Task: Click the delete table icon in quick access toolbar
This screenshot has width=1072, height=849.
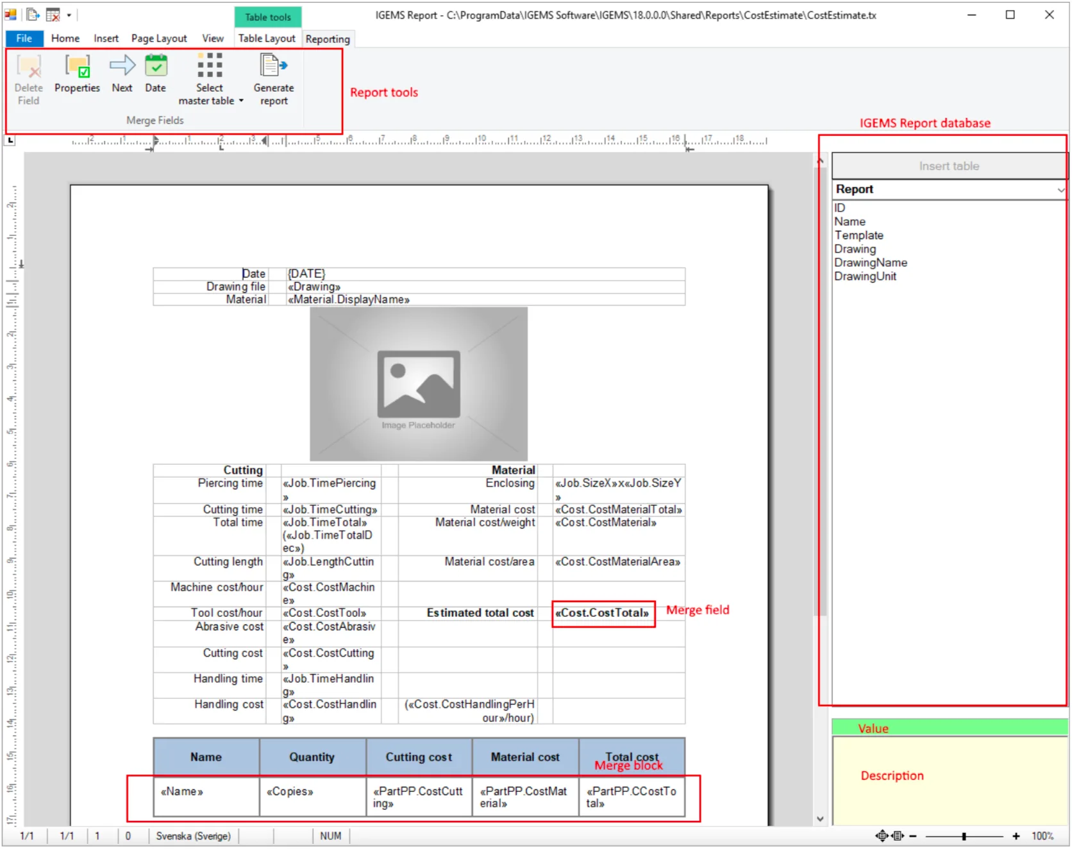Action: [x=53, y=15]
